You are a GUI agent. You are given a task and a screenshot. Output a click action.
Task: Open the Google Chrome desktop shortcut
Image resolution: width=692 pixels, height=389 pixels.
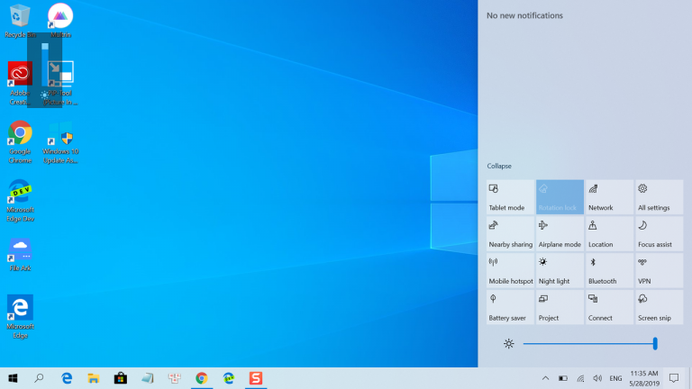coord(20,142)
